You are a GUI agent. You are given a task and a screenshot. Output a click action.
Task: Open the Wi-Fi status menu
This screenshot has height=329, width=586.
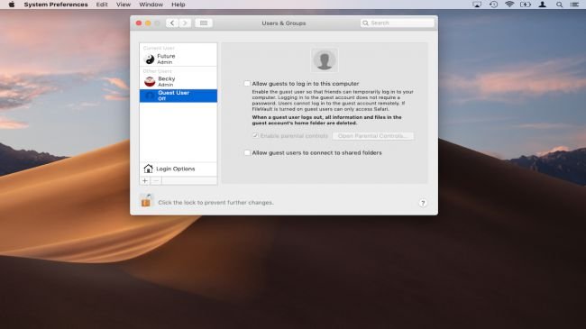click(509, 5)
